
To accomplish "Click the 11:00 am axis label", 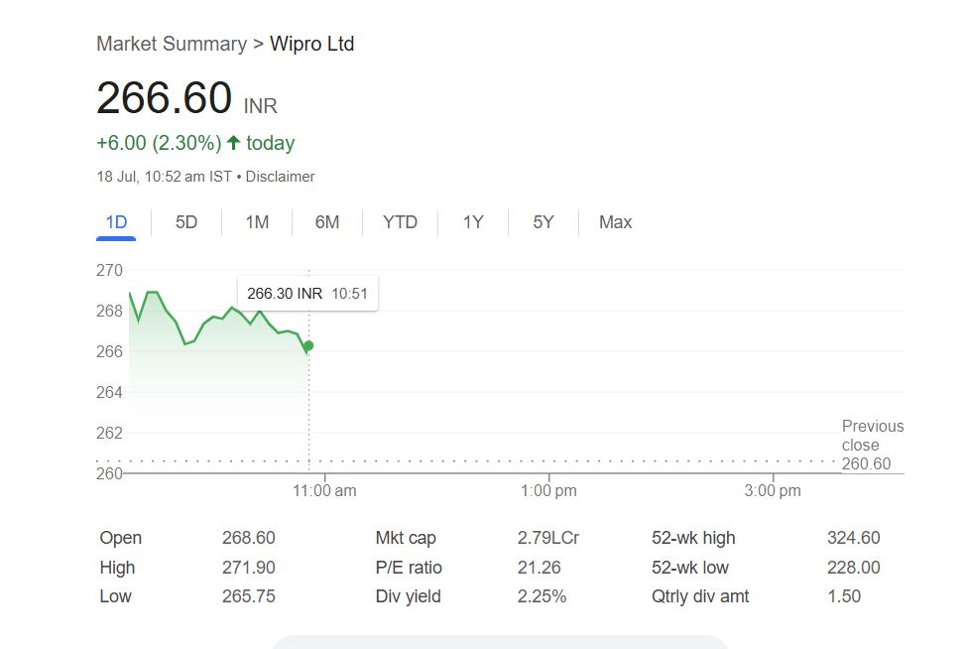I will coord(325,491).
